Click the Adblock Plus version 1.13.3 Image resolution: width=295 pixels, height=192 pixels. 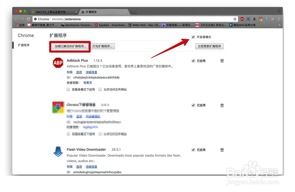98,61
